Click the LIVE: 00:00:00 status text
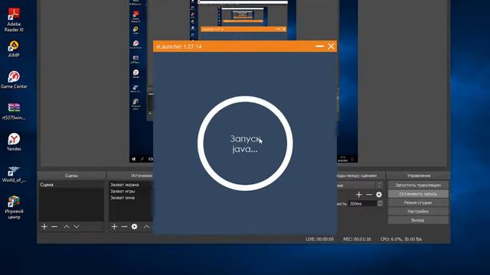Image resolution: width=490 pixels, height=275 pixels. click(x=319, y=239)
